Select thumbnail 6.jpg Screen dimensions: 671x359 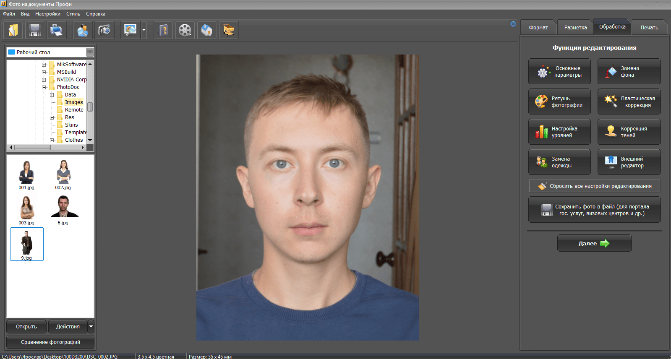point(63,210)
